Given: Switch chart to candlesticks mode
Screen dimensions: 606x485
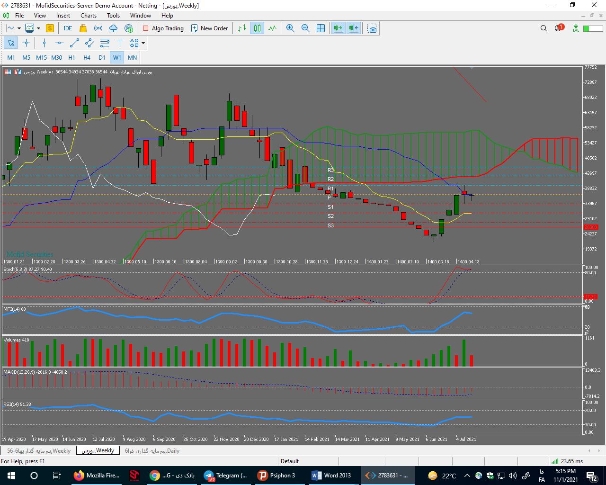Looking at the screenshot, I should [257, 28].
